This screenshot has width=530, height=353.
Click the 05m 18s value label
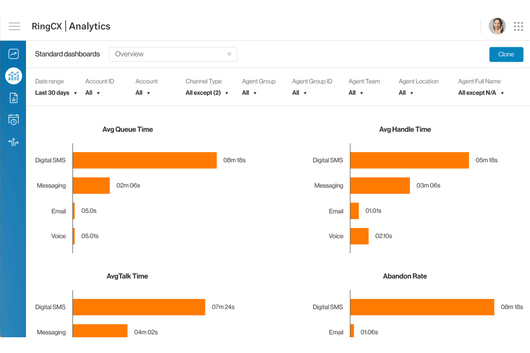point(487,160)
